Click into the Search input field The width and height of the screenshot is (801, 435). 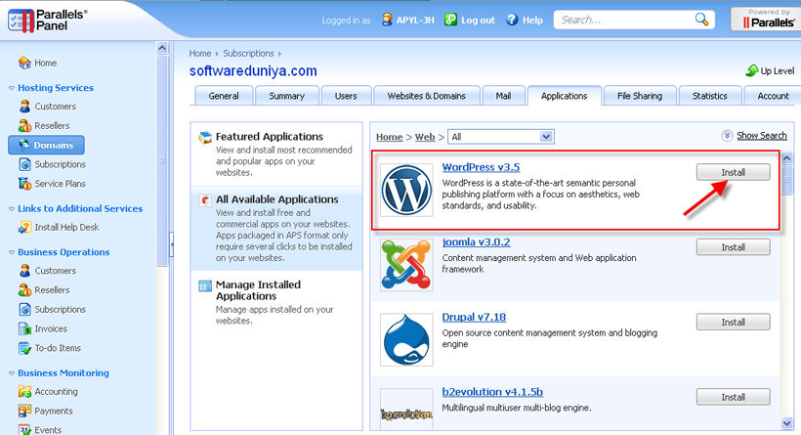(626, 20)
